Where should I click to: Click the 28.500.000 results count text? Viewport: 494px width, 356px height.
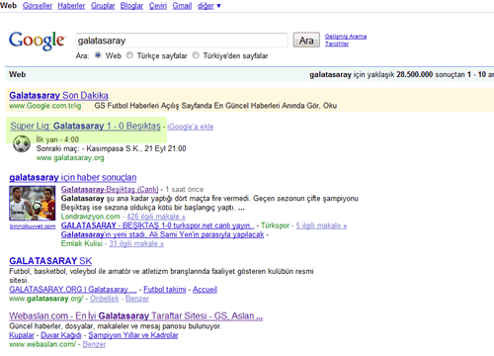(x=415, y=74)
